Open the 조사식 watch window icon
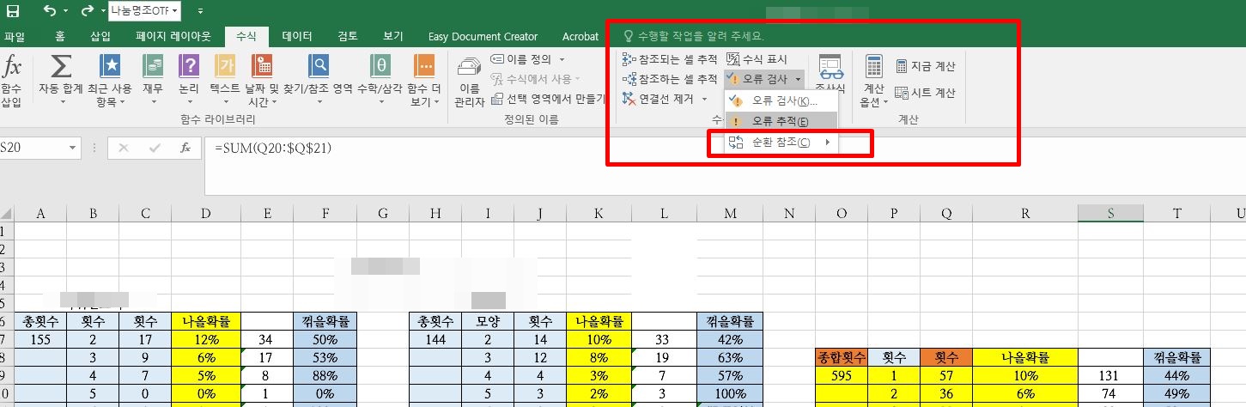Viewport: 1246px width, 407px height. 830,65
